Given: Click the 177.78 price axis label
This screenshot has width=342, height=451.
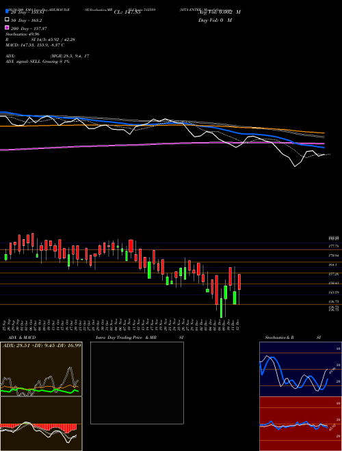Looking at the screenshot, I should tap(334, 247).
